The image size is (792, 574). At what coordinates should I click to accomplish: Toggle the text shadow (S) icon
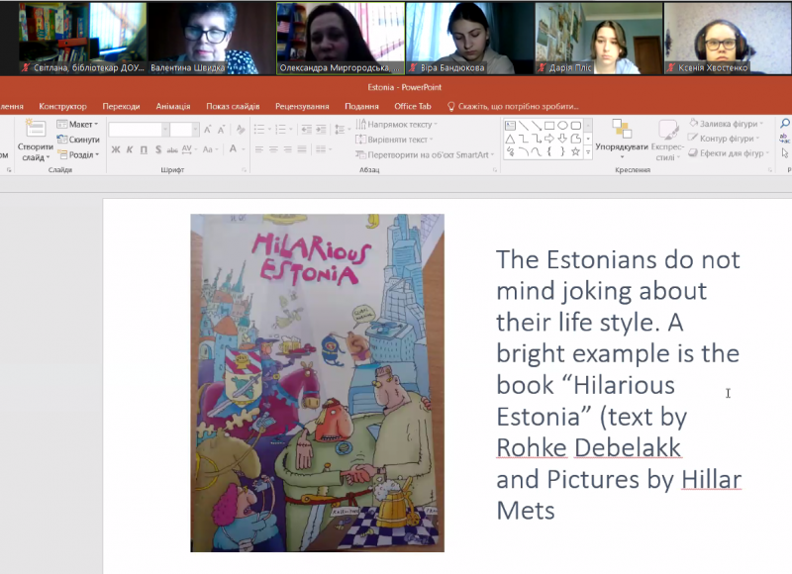click(158, 149)
